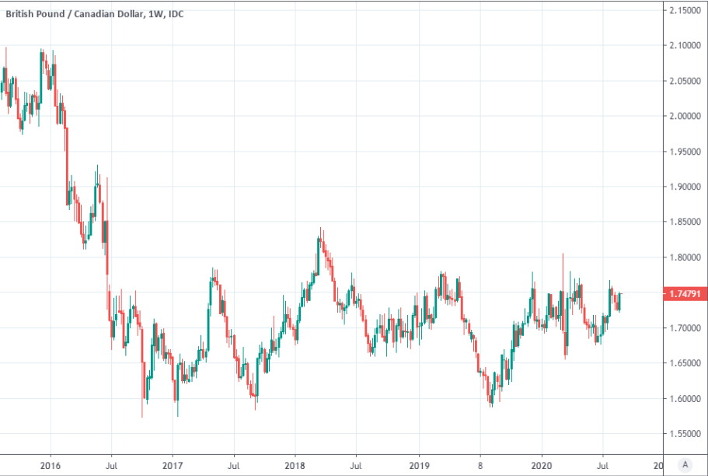Click the 1.65000 price axis label

pyautogui.click(x=685, y=364)
